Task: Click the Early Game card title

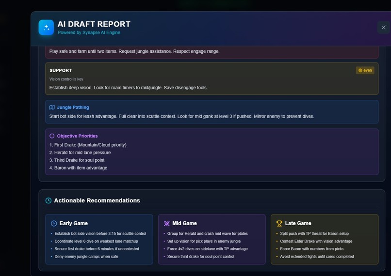Action: coord(74,223)
